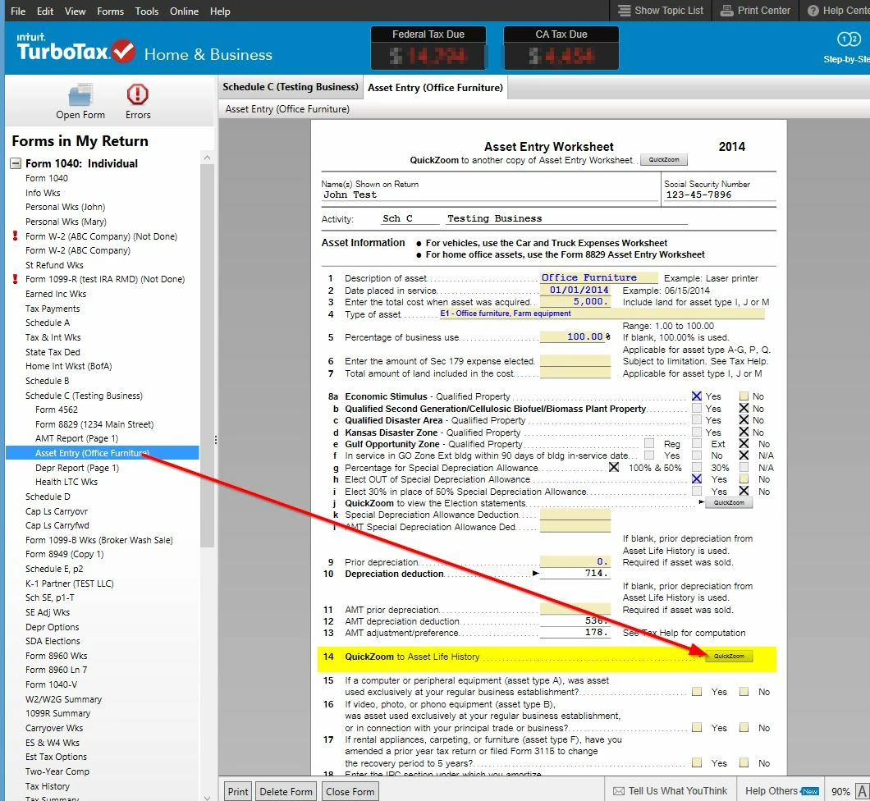Click the TurboTax checkmark logo

click(123, 51)
